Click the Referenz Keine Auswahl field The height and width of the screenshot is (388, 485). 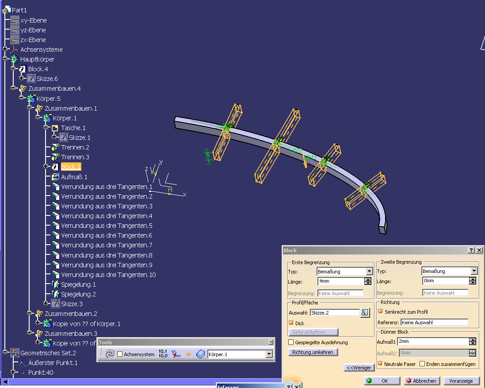[x=434, y=323]
